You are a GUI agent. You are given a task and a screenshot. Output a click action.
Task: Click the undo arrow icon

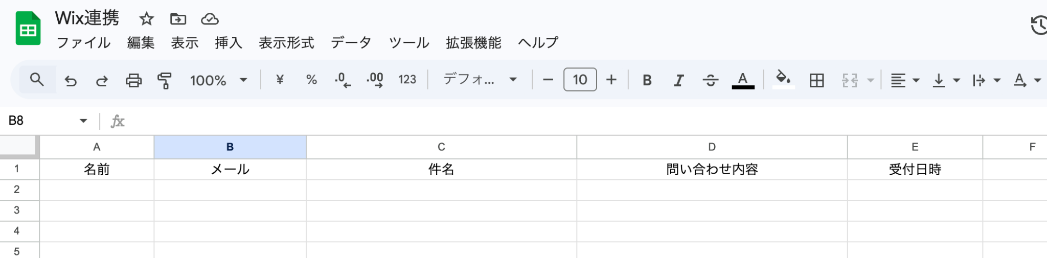coord(71,80)
